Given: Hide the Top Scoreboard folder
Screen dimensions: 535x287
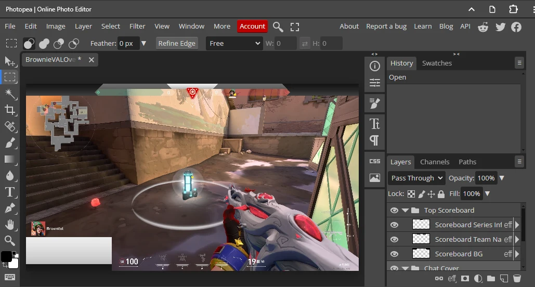Looking at the screenshot, I should click(394, 210).
